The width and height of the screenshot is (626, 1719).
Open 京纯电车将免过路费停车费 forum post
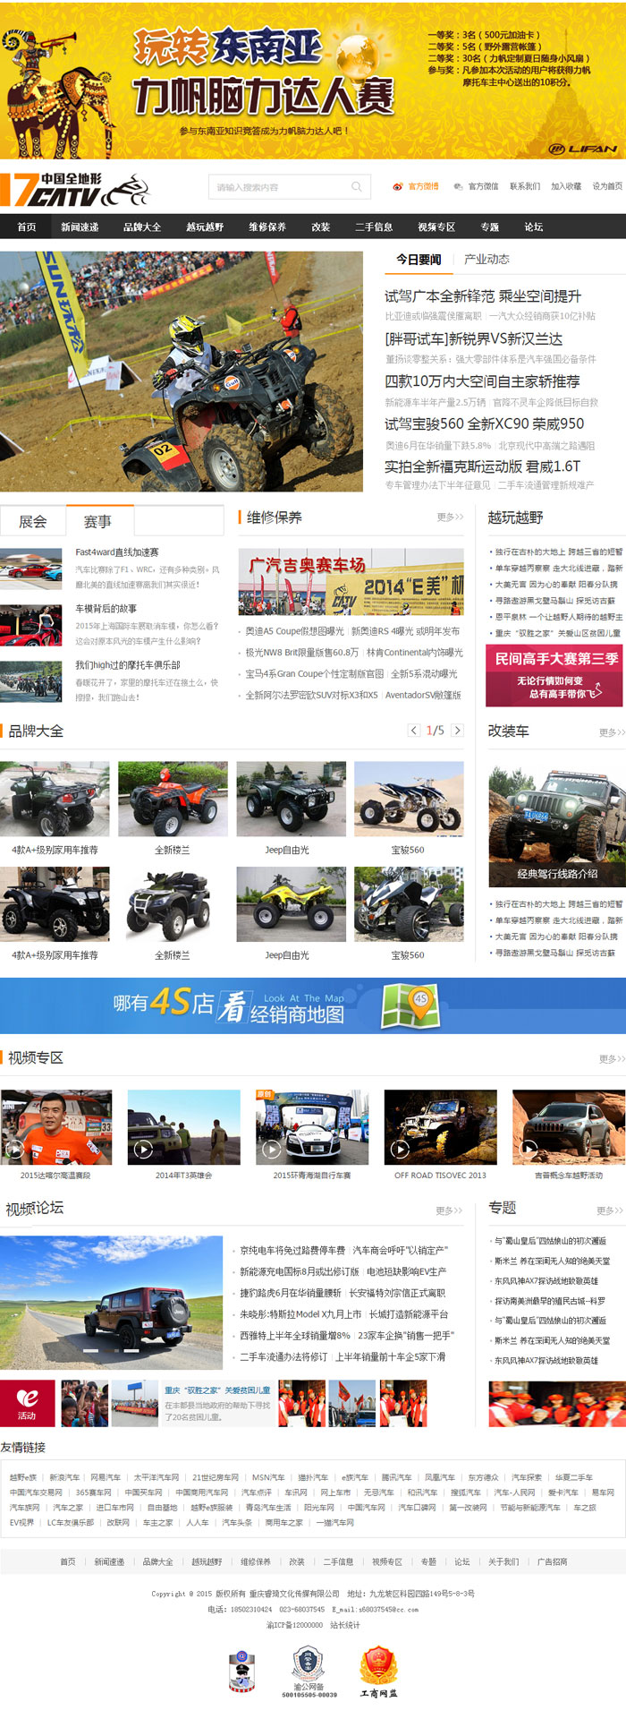pyautogui.click(x=292, y=1250)
